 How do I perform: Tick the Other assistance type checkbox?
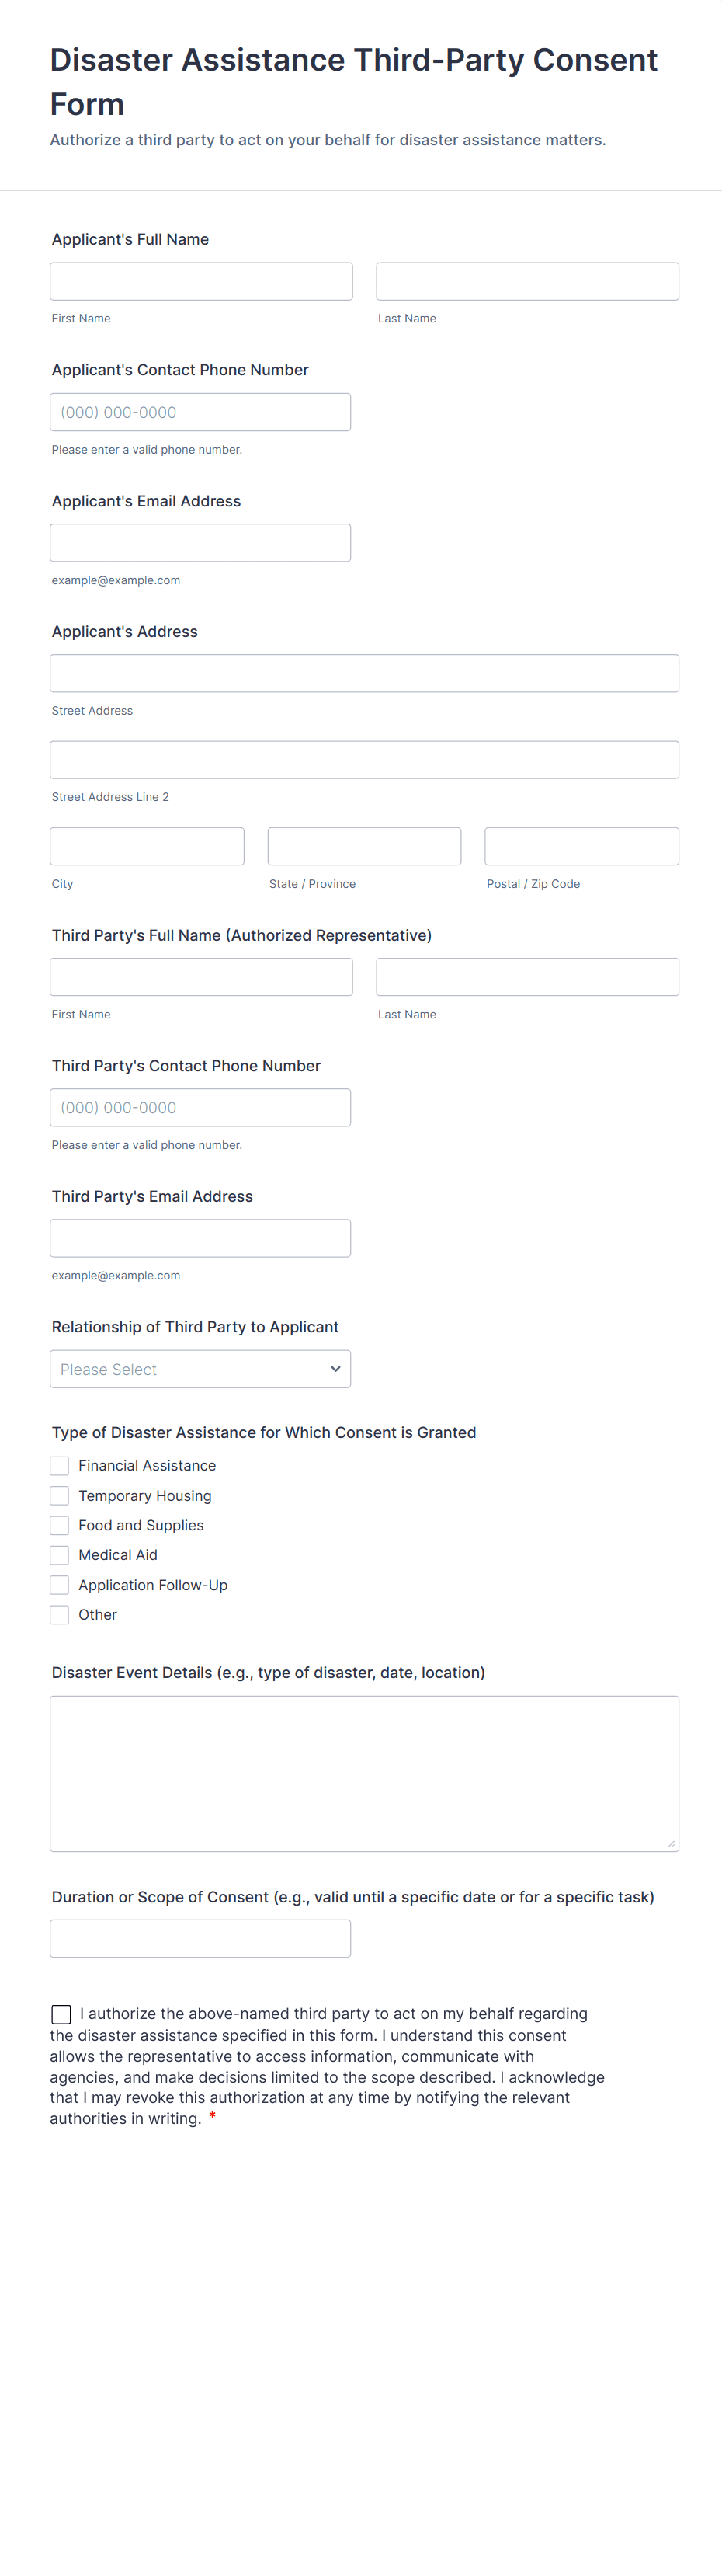pyautogui.click(x=60, y=1615)
